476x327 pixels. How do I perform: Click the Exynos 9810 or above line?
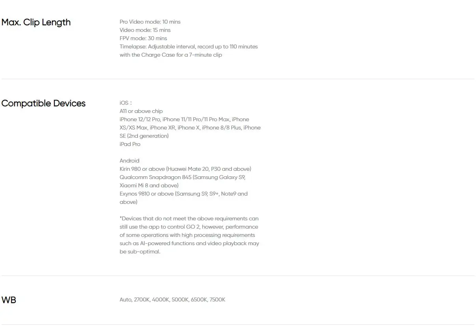tap(184, 194)
